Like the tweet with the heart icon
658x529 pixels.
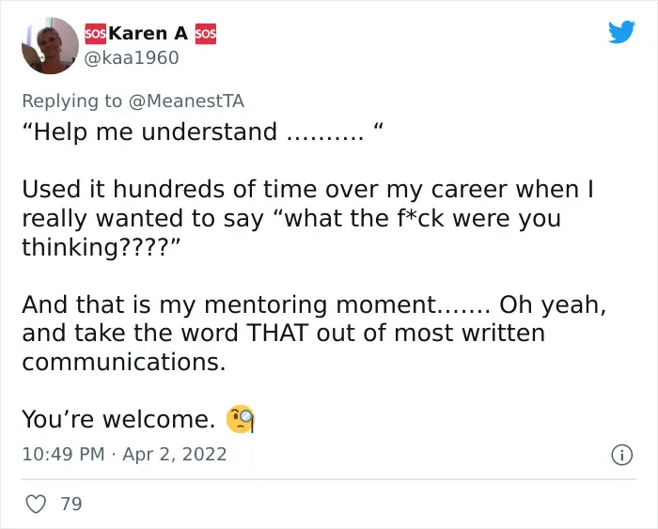(36, 504)
